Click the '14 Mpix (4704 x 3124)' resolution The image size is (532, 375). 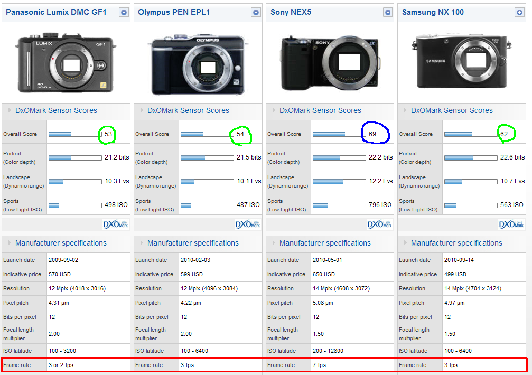pos(473,288)
